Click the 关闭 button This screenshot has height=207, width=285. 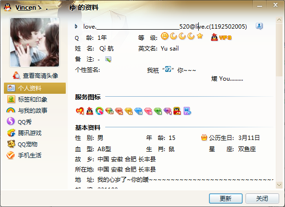pyautogui.click(x=262, y=198)
